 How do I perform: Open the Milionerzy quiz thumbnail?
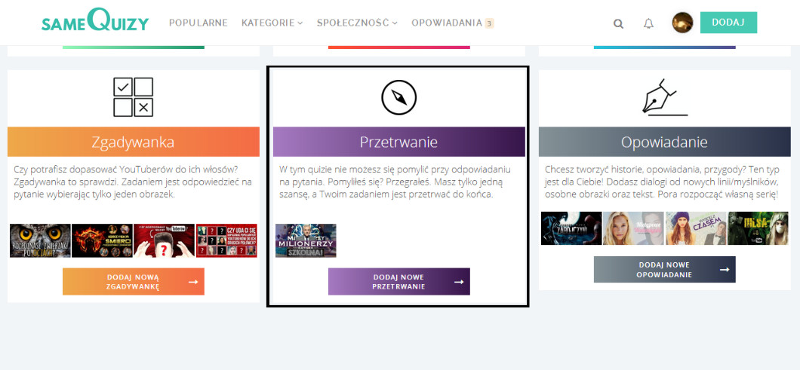click(x=306, y=240)
